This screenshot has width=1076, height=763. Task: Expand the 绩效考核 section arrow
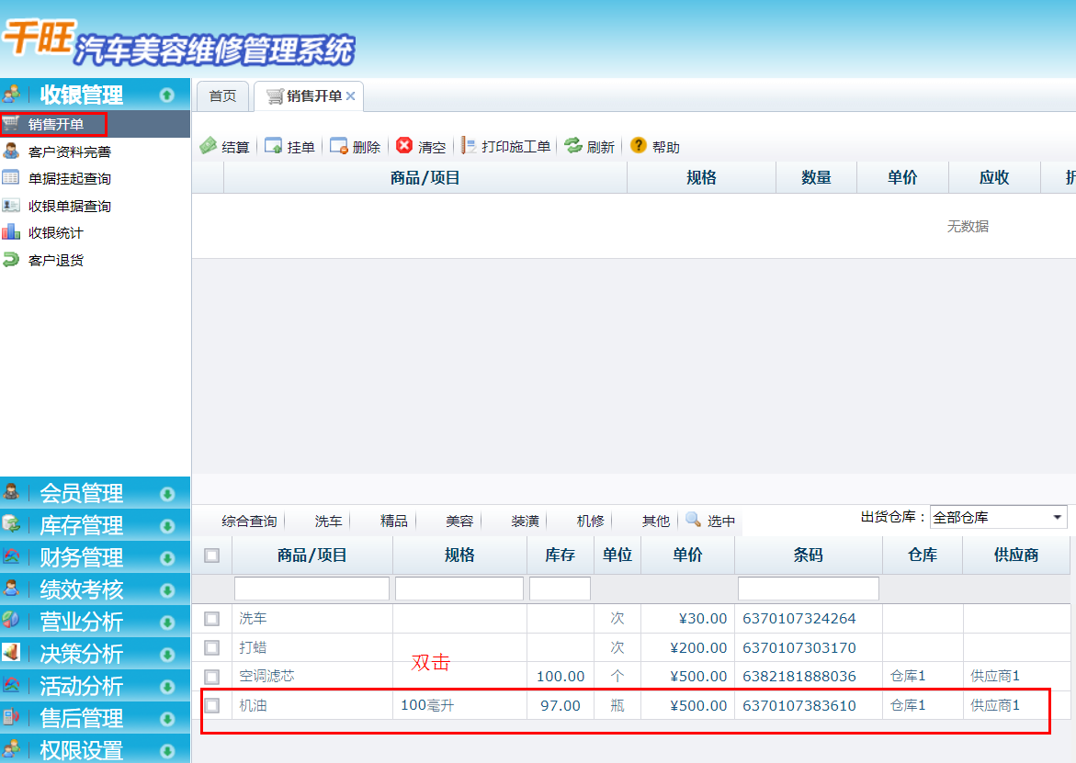[x=166, y=590]
